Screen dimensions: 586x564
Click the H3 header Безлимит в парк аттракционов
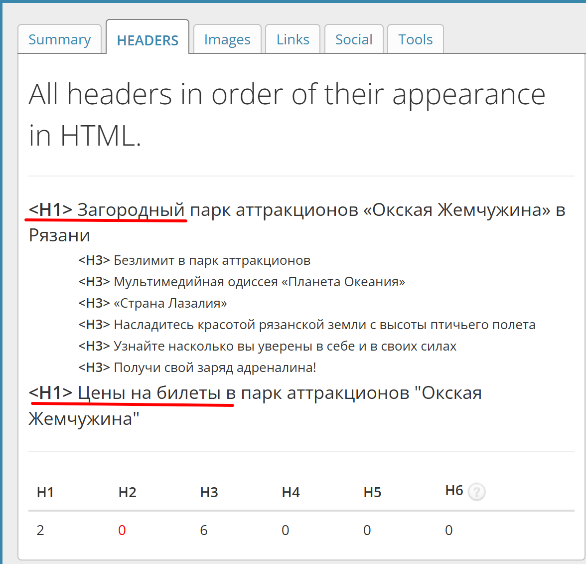pos(194,260)
